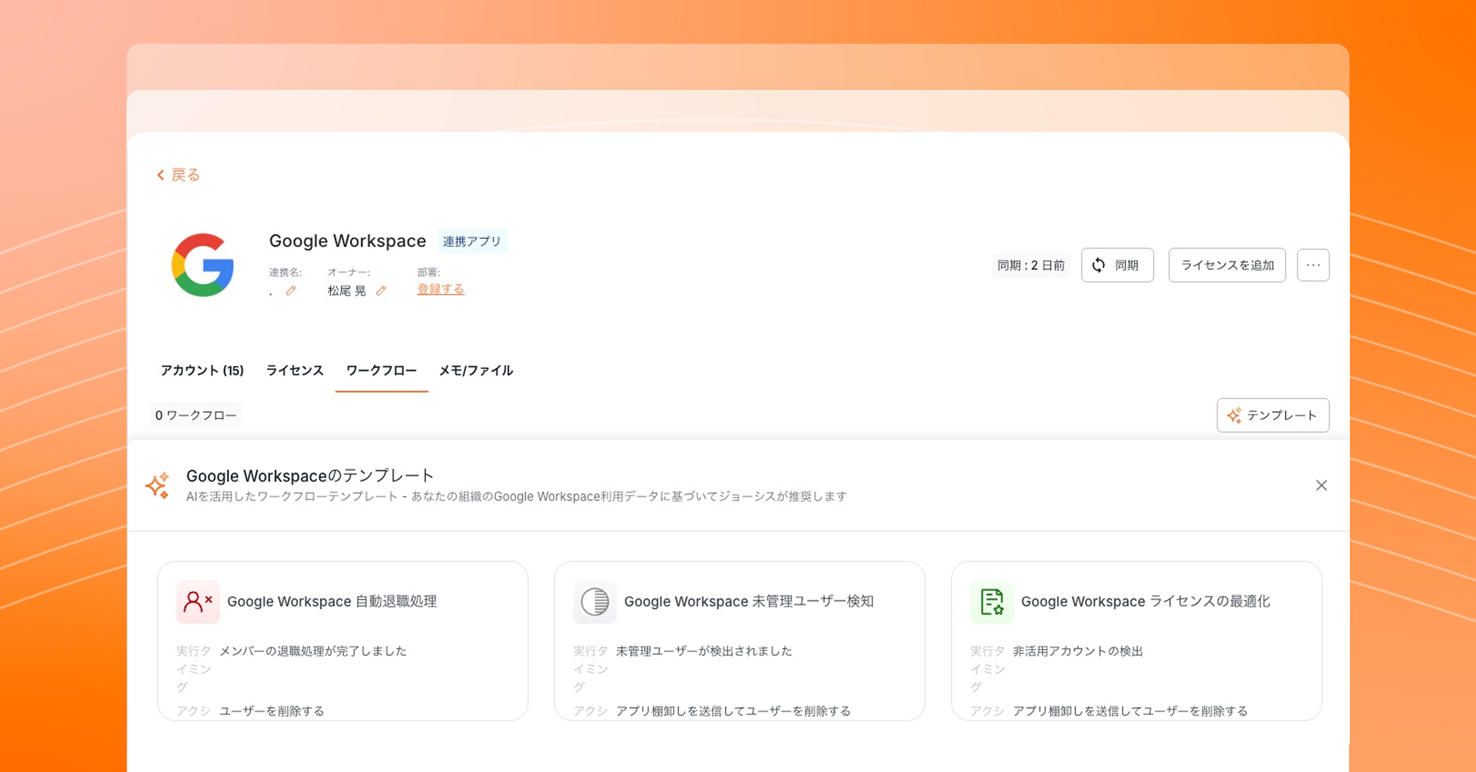Click the 登録する department link
Viewport: 1476px width, 772px height.
click(x=440, y=289)
